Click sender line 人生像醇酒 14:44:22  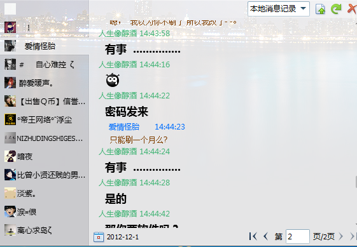tap(134, 96)
